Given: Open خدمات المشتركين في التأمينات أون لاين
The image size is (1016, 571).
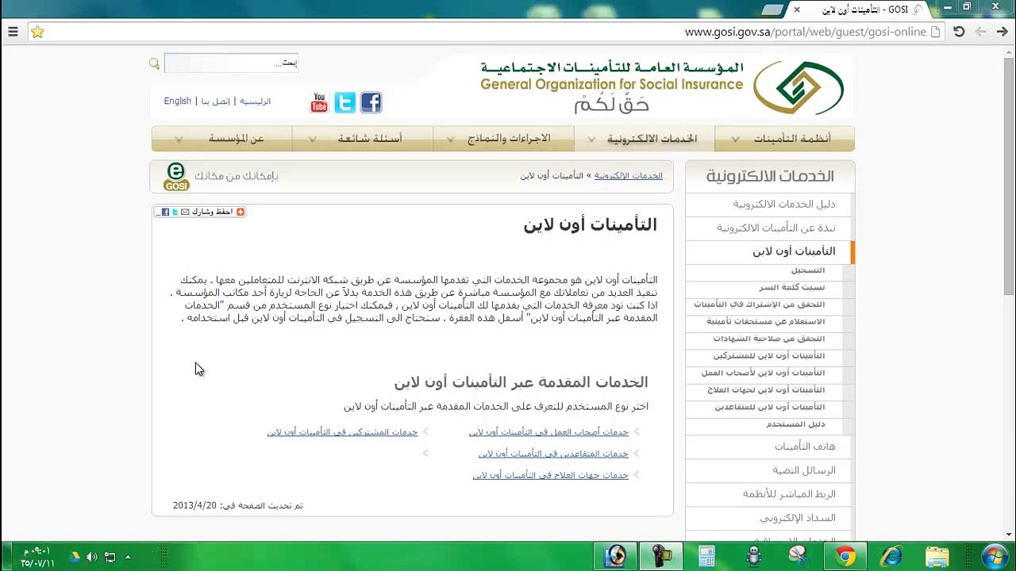Looking at the screenshot, I should coord(342,432).
